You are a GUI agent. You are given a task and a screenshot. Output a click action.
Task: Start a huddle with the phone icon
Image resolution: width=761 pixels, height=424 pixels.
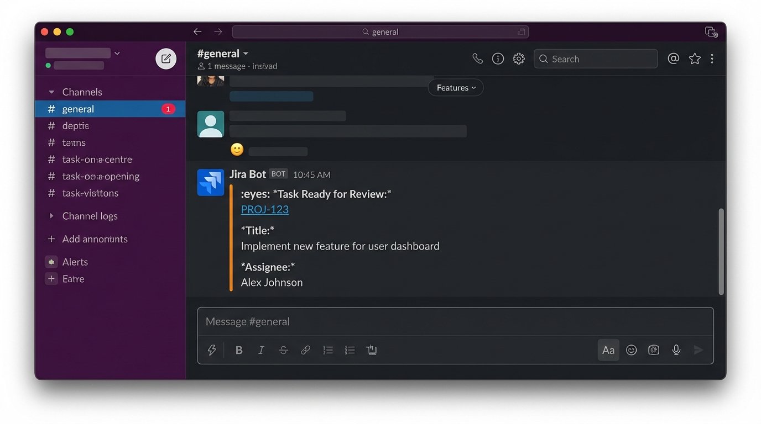pyautogui.click(x=477, y=59)
